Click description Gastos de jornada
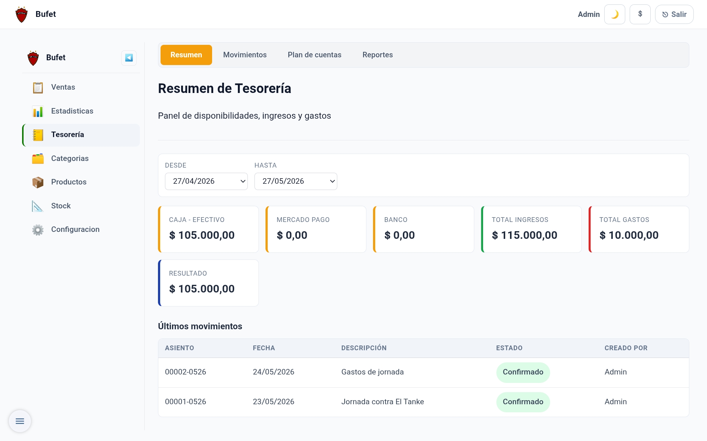This screenshot has width=707, height=441. tap(372, 372)
